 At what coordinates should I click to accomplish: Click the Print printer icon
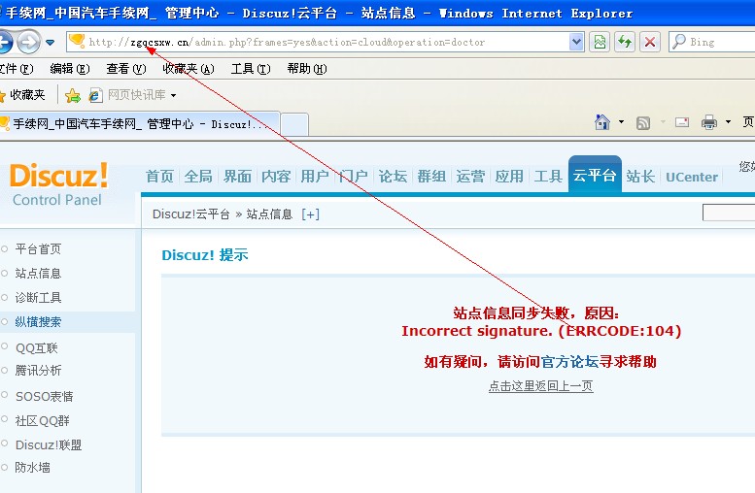(x=708, y=122)
